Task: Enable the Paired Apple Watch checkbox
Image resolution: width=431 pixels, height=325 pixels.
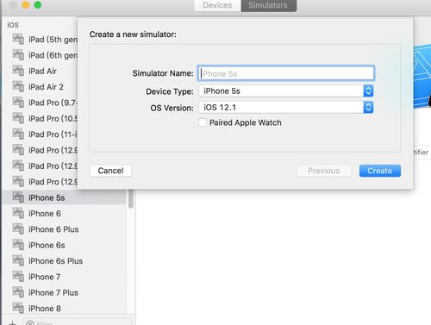Action: (x=203, y=122)
